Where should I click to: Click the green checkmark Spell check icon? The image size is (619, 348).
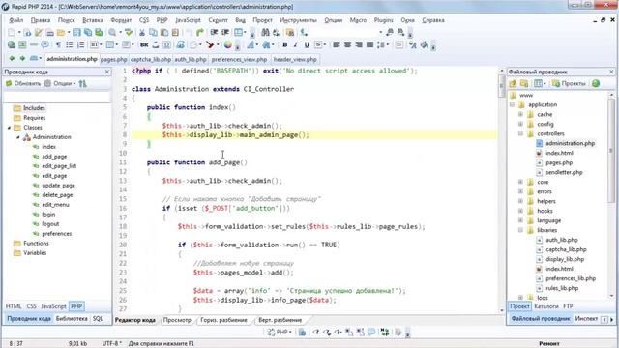coord(129,32)
